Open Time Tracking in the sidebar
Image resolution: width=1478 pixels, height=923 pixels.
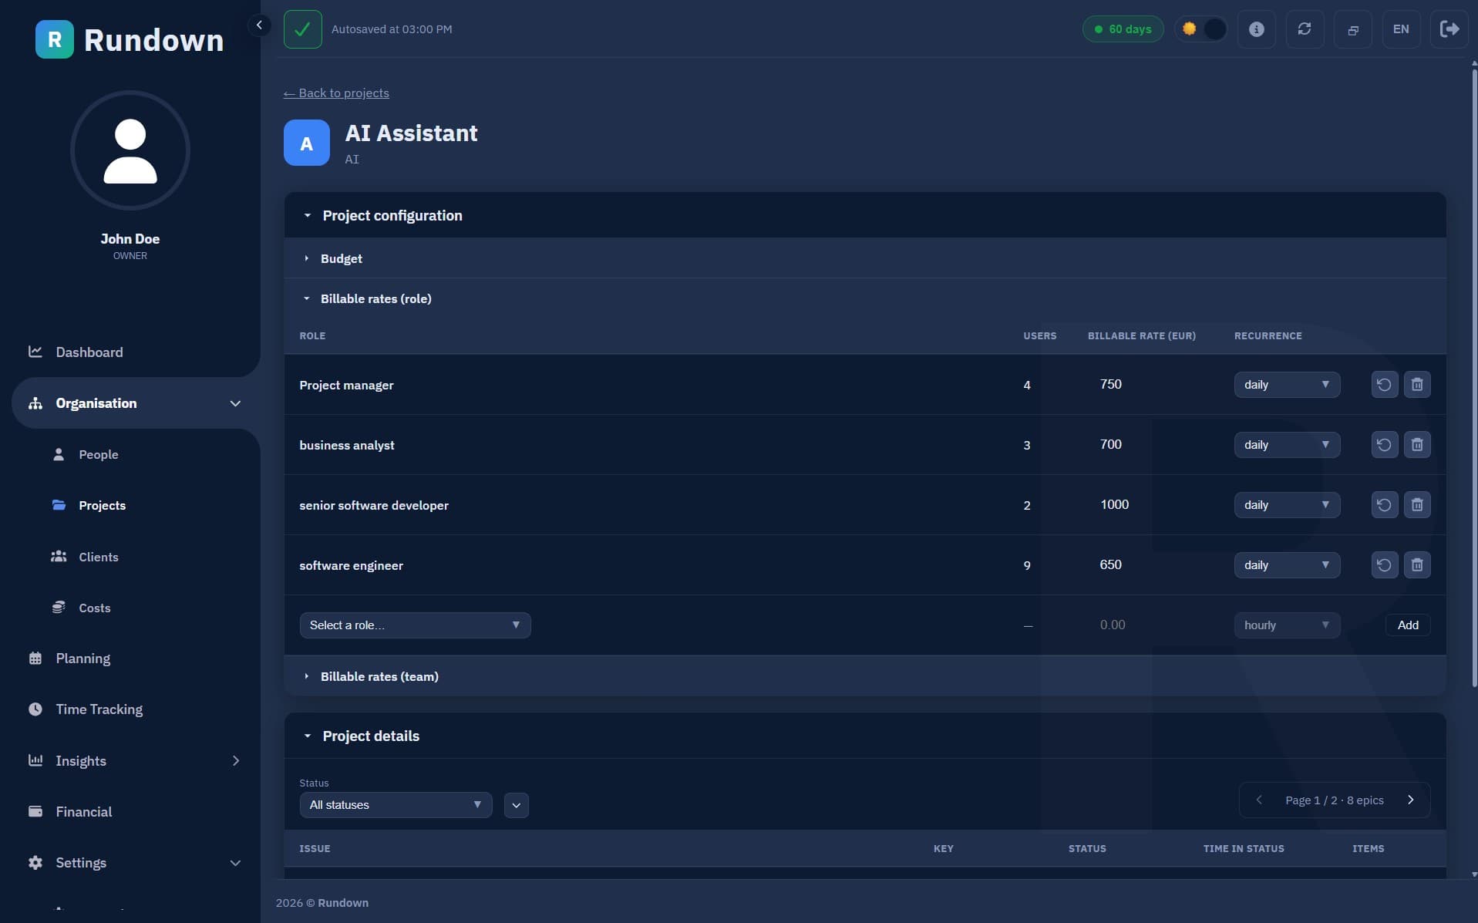(99, 709)
